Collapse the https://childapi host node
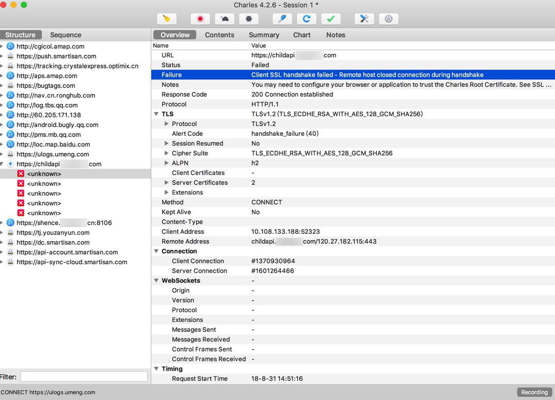Image resolution: width=555 pixels, height=400 pixels. pyautogui.click(x=2, y=164)
